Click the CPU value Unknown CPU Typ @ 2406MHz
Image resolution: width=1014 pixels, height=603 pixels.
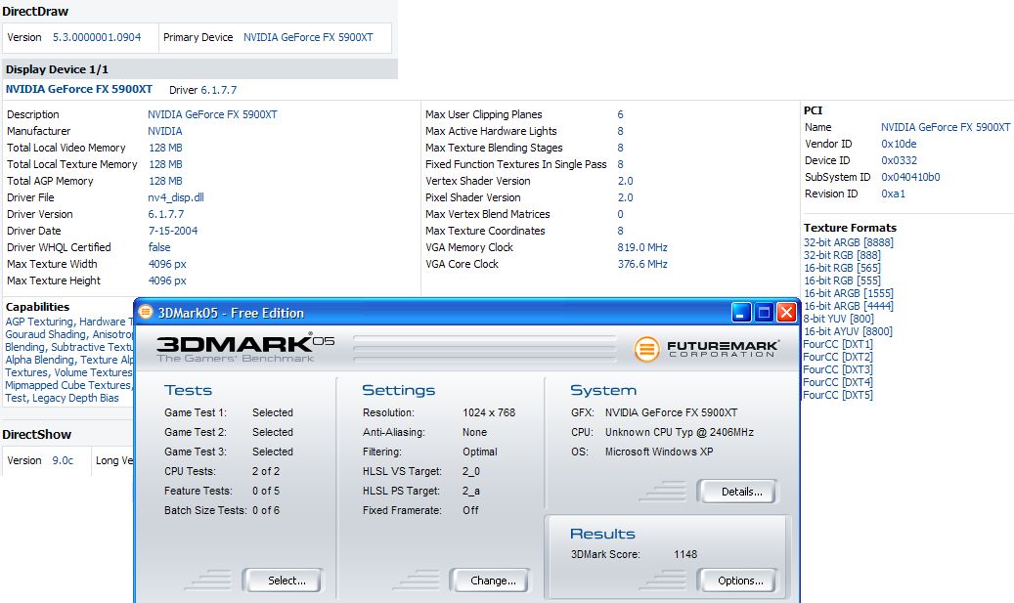coord(679,432)
